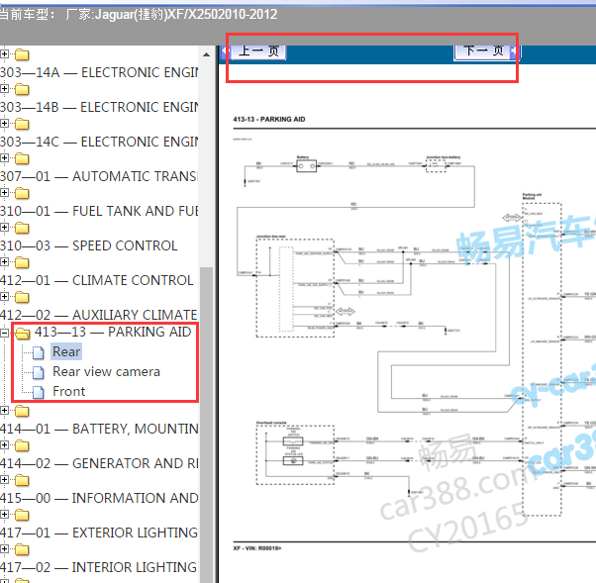Screen dimensions: 596x583
Task: Click the folder icon above 415—00 INFORMATION
Action: click(22, 481)
